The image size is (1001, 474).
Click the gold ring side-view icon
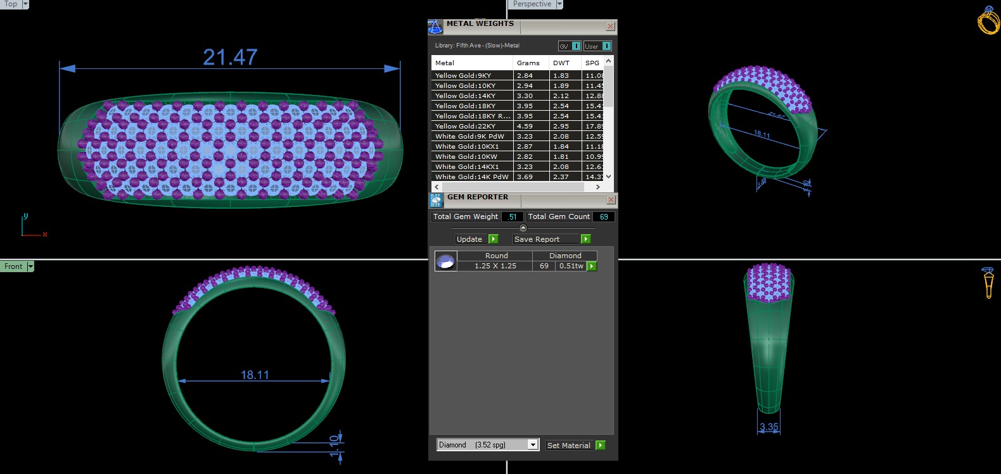tap(988, 282)
